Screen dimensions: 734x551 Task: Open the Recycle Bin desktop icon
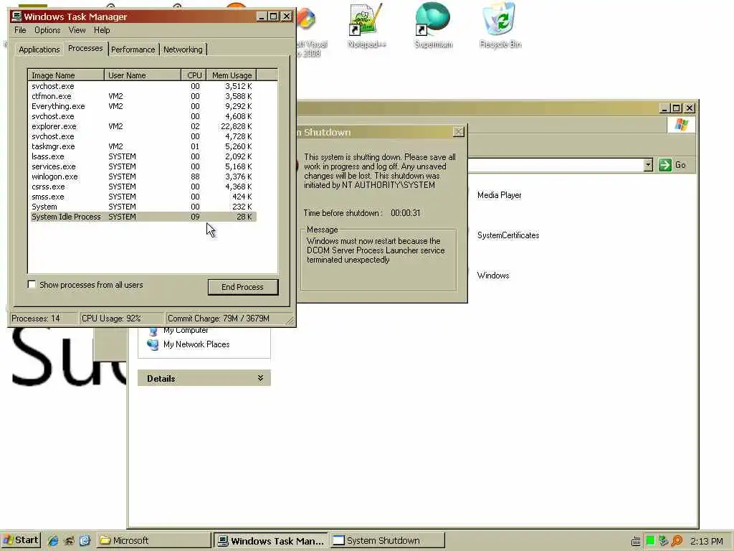(x=500, y=25)
